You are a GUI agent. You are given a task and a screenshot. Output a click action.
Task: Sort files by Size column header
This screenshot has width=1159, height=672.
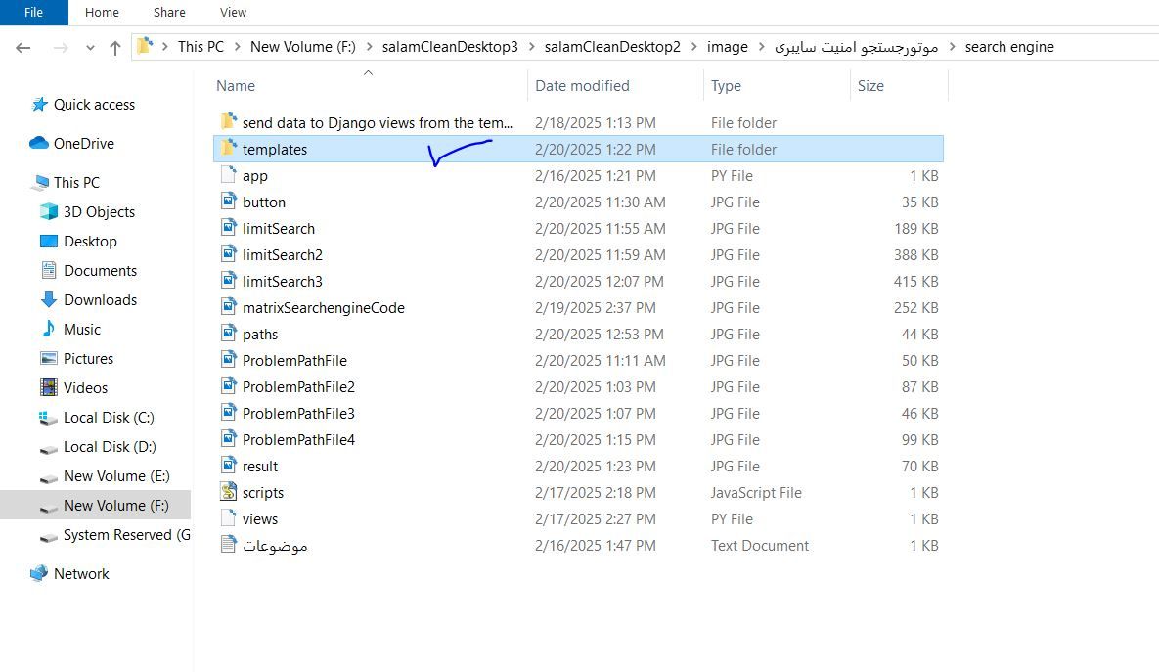[x=870, y=86]
